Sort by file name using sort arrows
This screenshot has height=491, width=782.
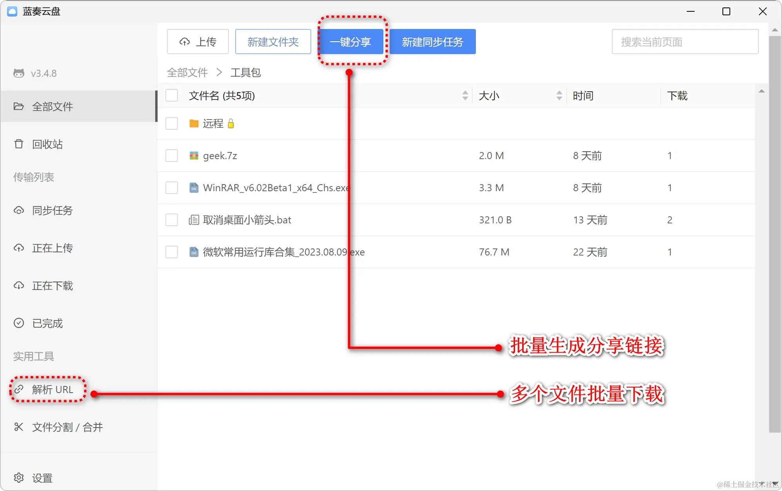pos(465,96)
